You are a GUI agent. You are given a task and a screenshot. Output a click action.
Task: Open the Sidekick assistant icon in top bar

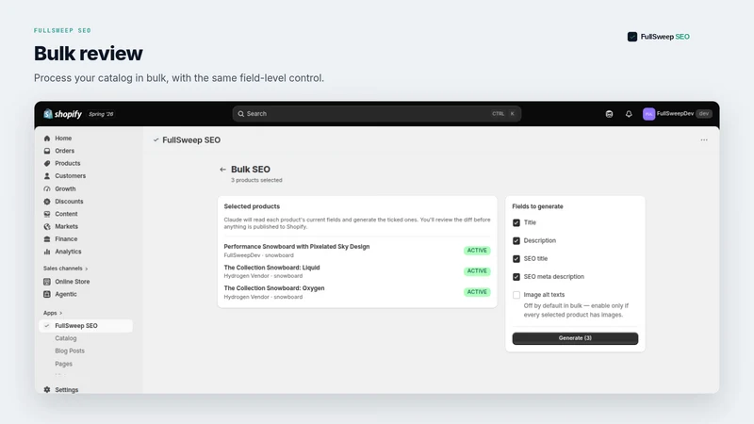(x=609, y=114)
